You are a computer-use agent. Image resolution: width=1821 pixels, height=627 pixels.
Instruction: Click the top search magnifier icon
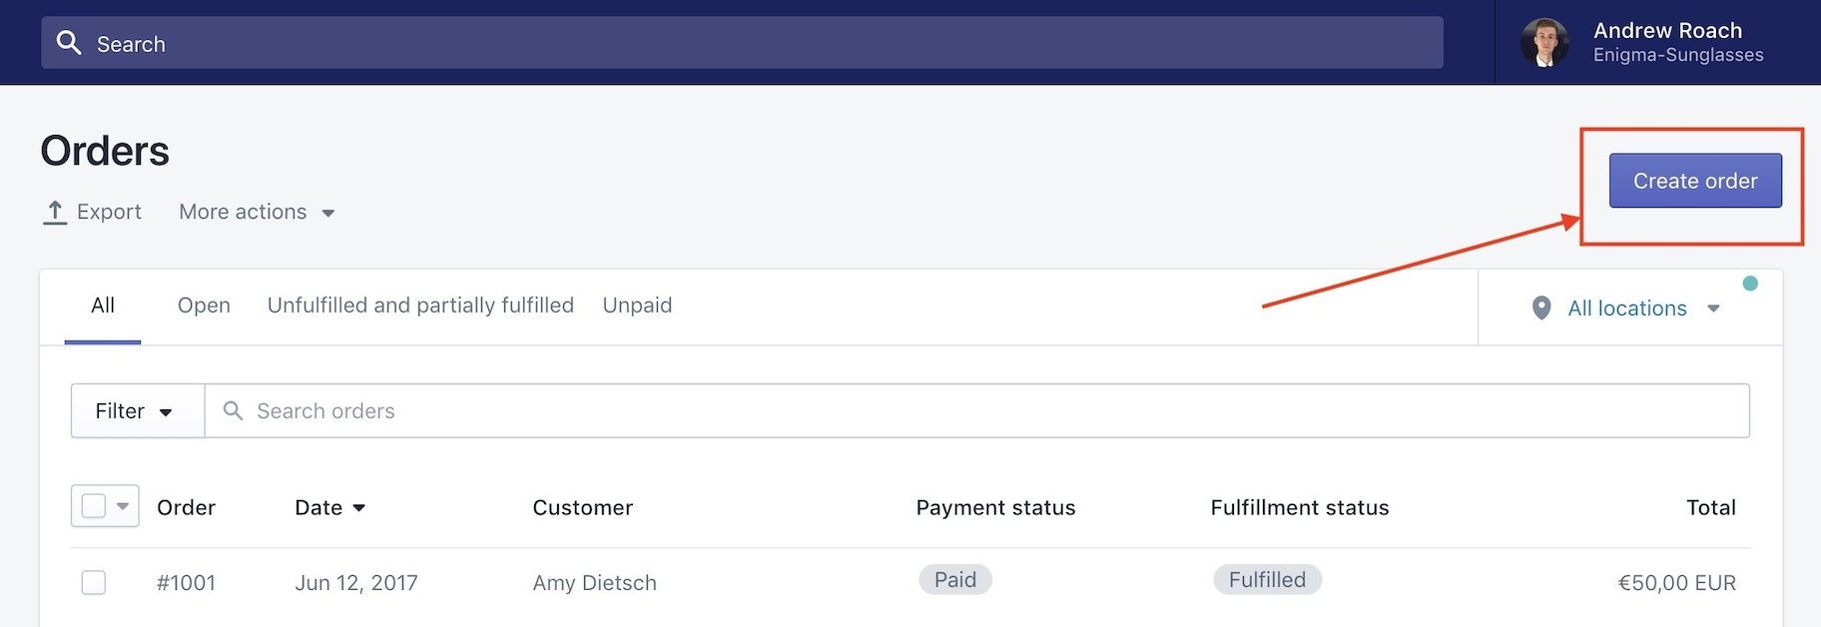coord(69,43)
